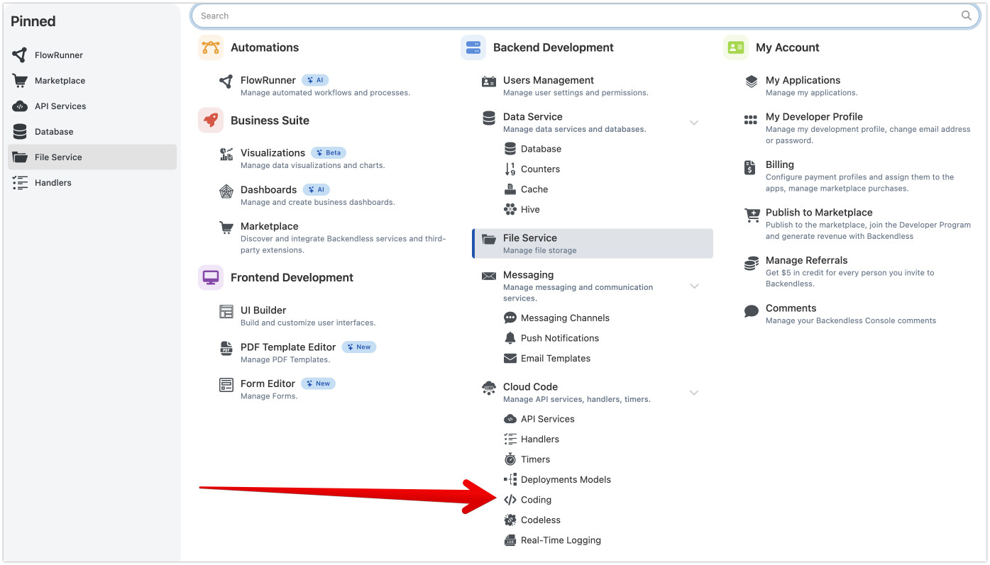The height and width of the screenshot is (565, 990).
Task: Open Deployments Models item
Action: 566,480
